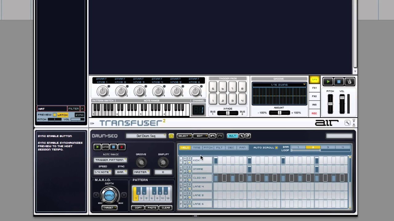Image resolution: width=394 pixels, height=221 pixels.
Task: Click the red REC section tab
Action: tap(314, 113)
